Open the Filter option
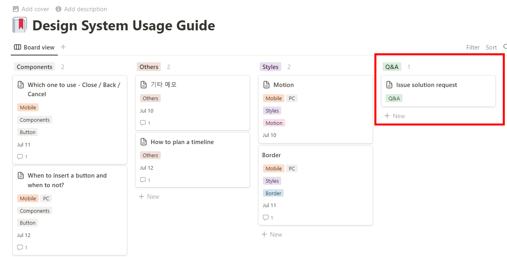The image size is (507, 257). 473,47
